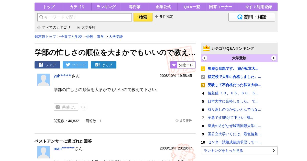Open the トップ tab
Viewport: 307px width, 161px height.
(x=49, y=7)
